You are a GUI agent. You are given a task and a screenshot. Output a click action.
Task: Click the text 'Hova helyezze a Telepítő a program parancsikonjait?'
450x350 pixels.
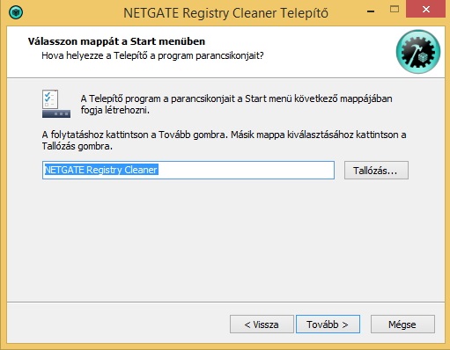pos(152,55)
